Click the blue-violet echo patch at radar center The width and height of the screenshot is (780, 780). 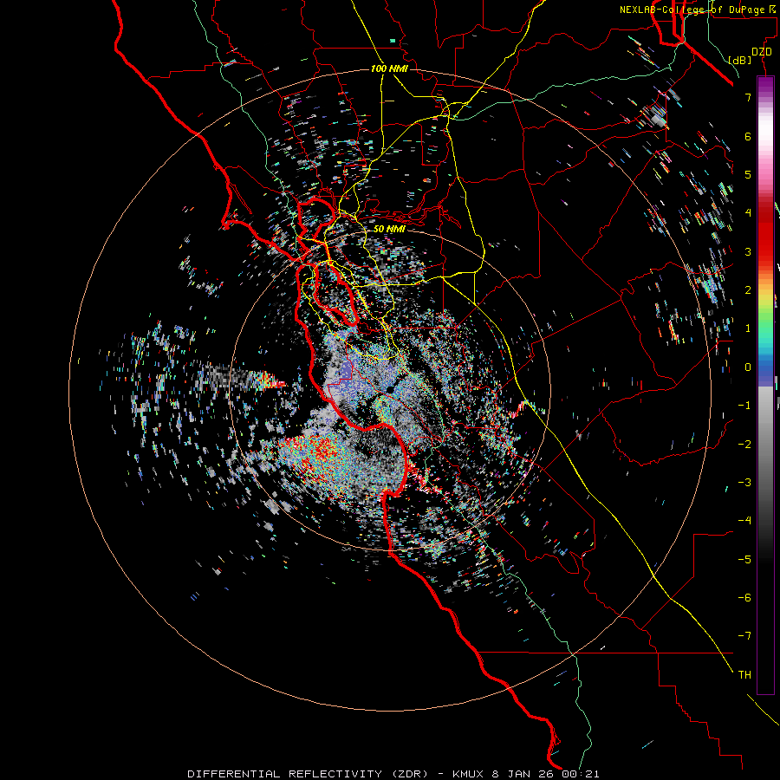click(x=345, y=371)
